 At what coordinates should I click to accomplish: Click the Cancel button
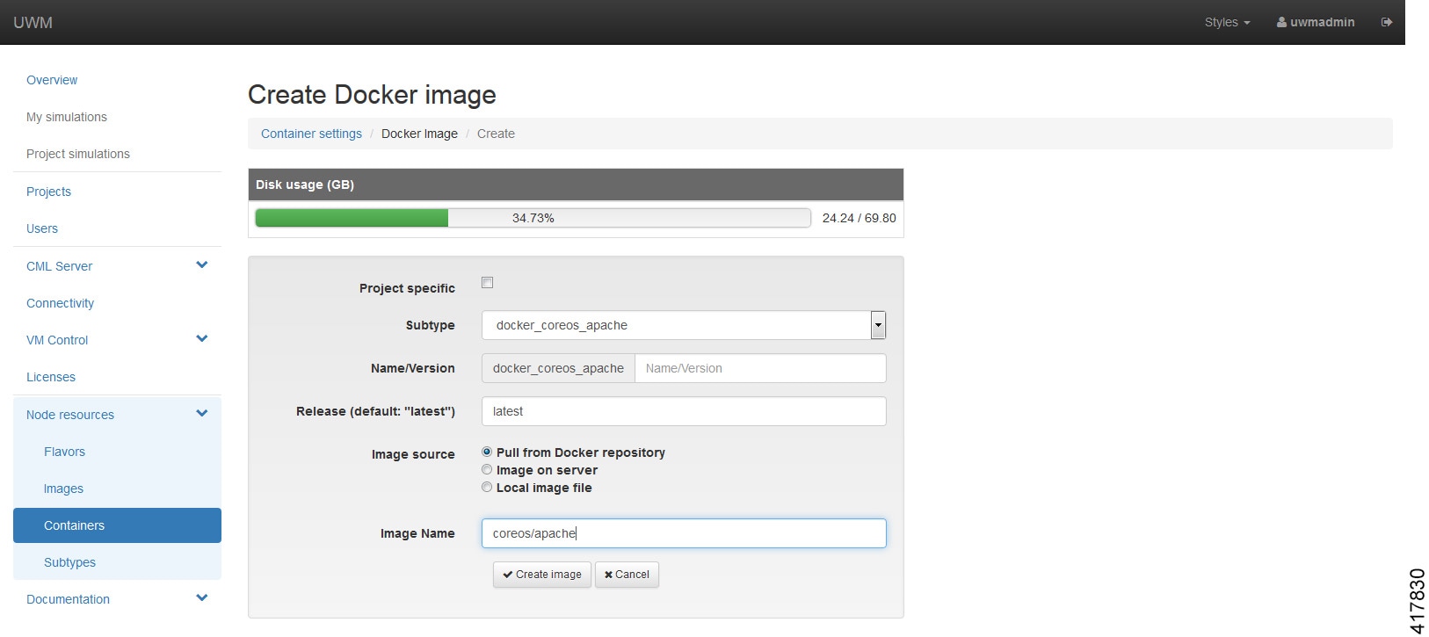tap(627, 575)
